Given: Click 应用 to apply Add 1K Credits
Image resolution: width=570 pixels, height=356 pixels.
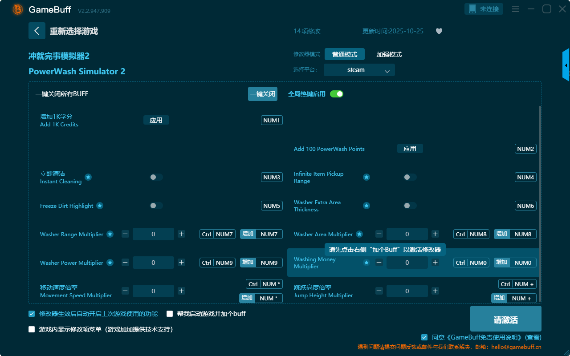Looking at the screenshot, I should [x=156, y=120].
